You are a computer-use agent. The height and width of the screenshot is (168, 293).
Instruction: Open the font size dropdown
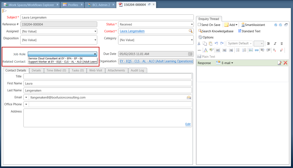(259, 43)
